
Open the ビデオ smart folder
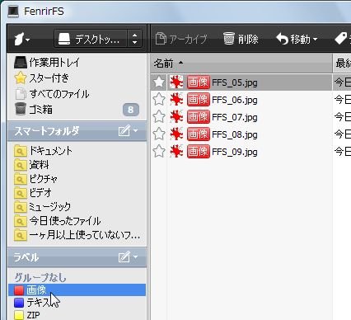point(77,193)
